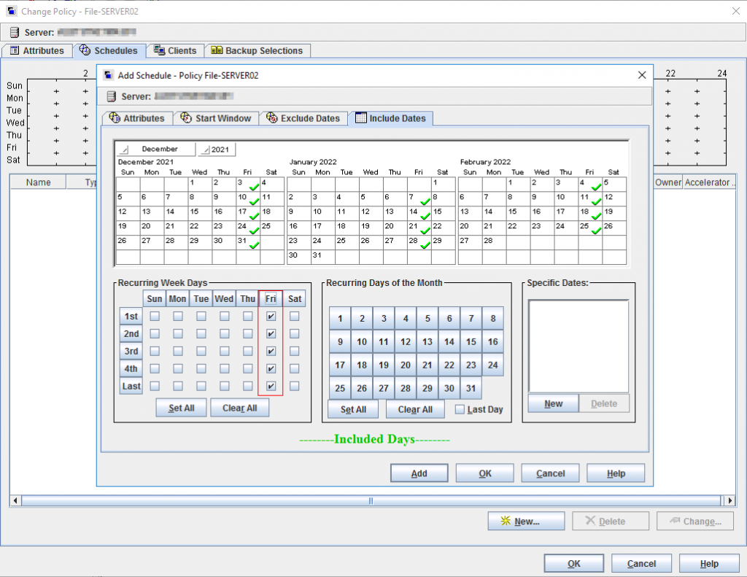
Task: Click the Include Dates calendar icon
Action: 360,118
